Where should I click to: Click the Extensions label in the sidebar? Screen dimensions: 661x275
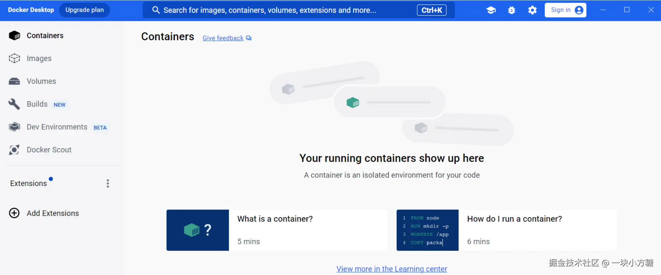click(x=29, y=183)
